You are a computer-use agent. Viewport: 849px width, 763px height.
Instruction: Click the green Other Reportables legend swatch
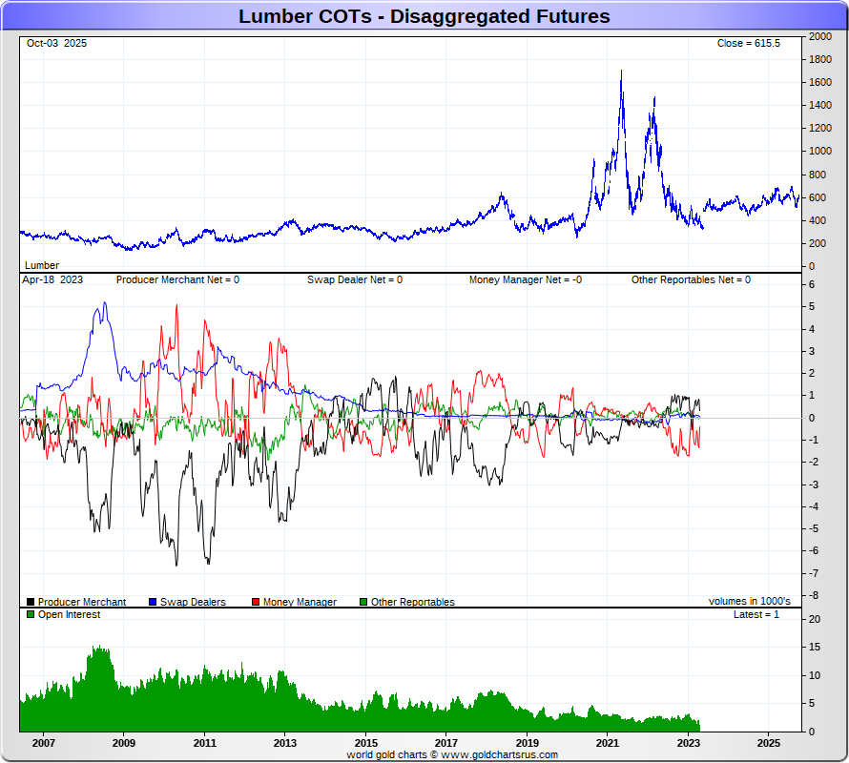[363, 602]
